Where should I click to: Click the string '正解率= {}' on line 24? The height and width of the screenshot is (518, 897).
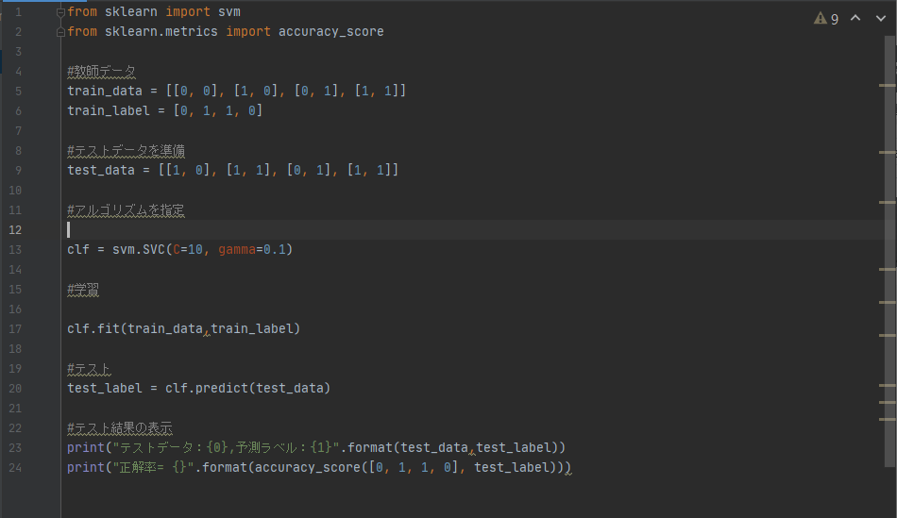[153, 468]
